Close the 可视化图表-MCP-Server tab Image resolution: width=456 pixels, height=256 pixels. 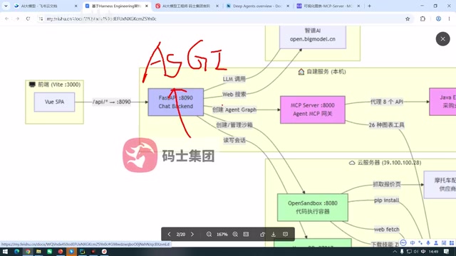pyautogui.click(x=358, y=6)
